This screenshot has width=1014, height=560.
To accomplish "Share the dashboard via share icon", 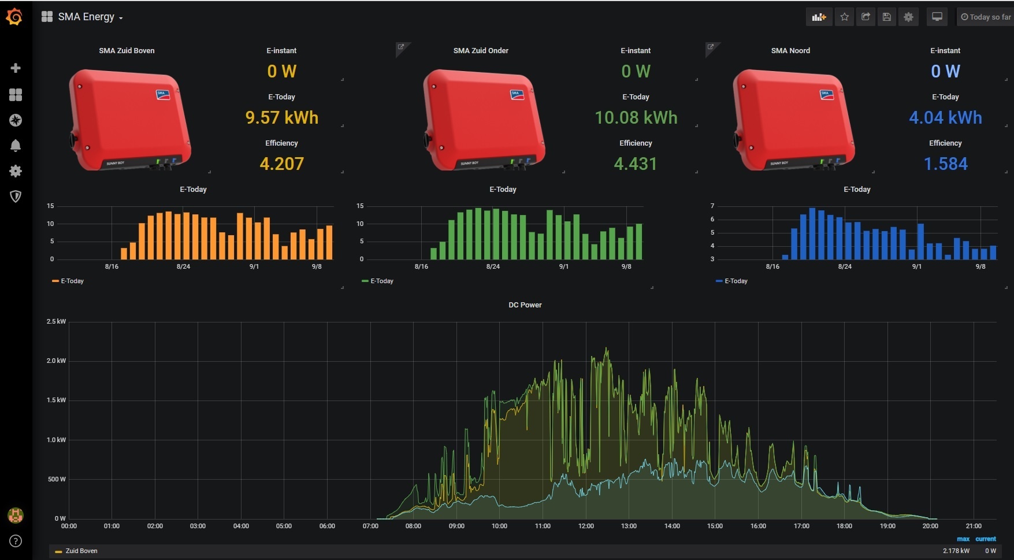I will [x=866, y=17].
